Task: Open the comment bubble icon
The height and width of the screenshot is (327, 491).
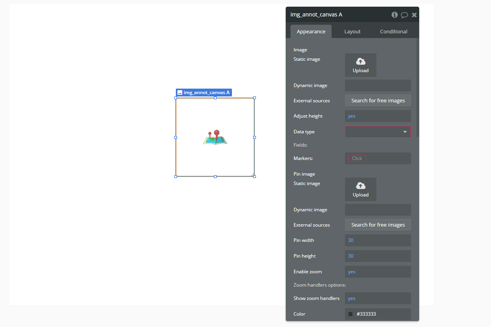Action: [404, 15]
